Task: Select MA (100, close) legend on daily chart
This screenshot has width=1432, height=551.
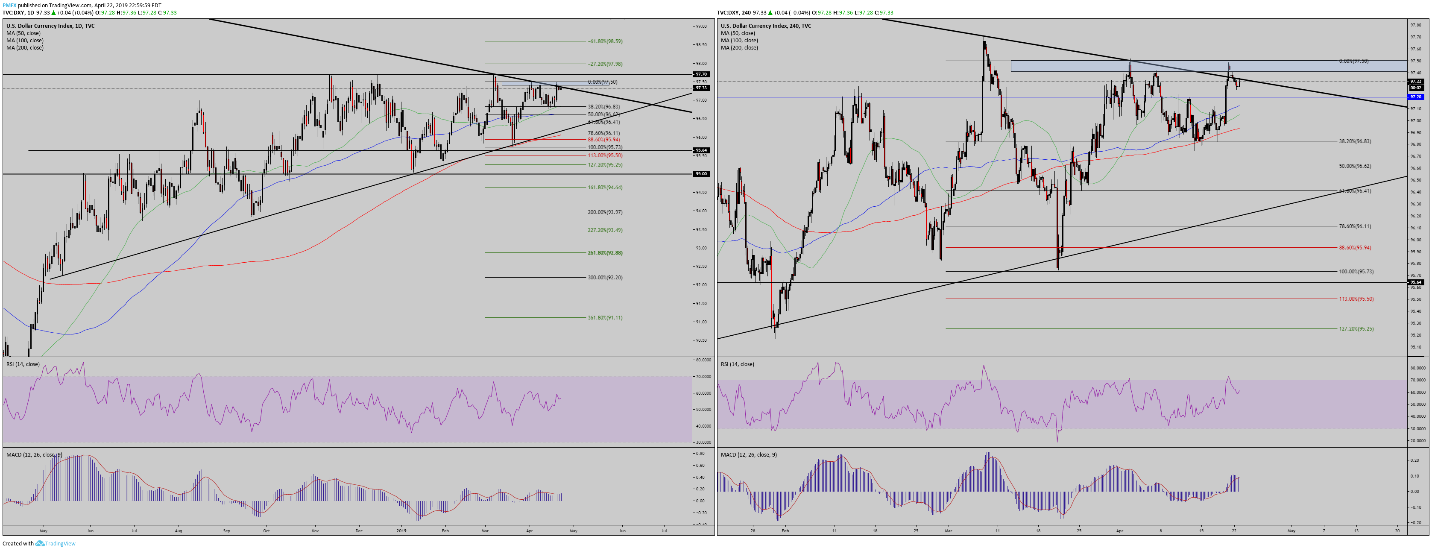Action: [x=25, y=41]
